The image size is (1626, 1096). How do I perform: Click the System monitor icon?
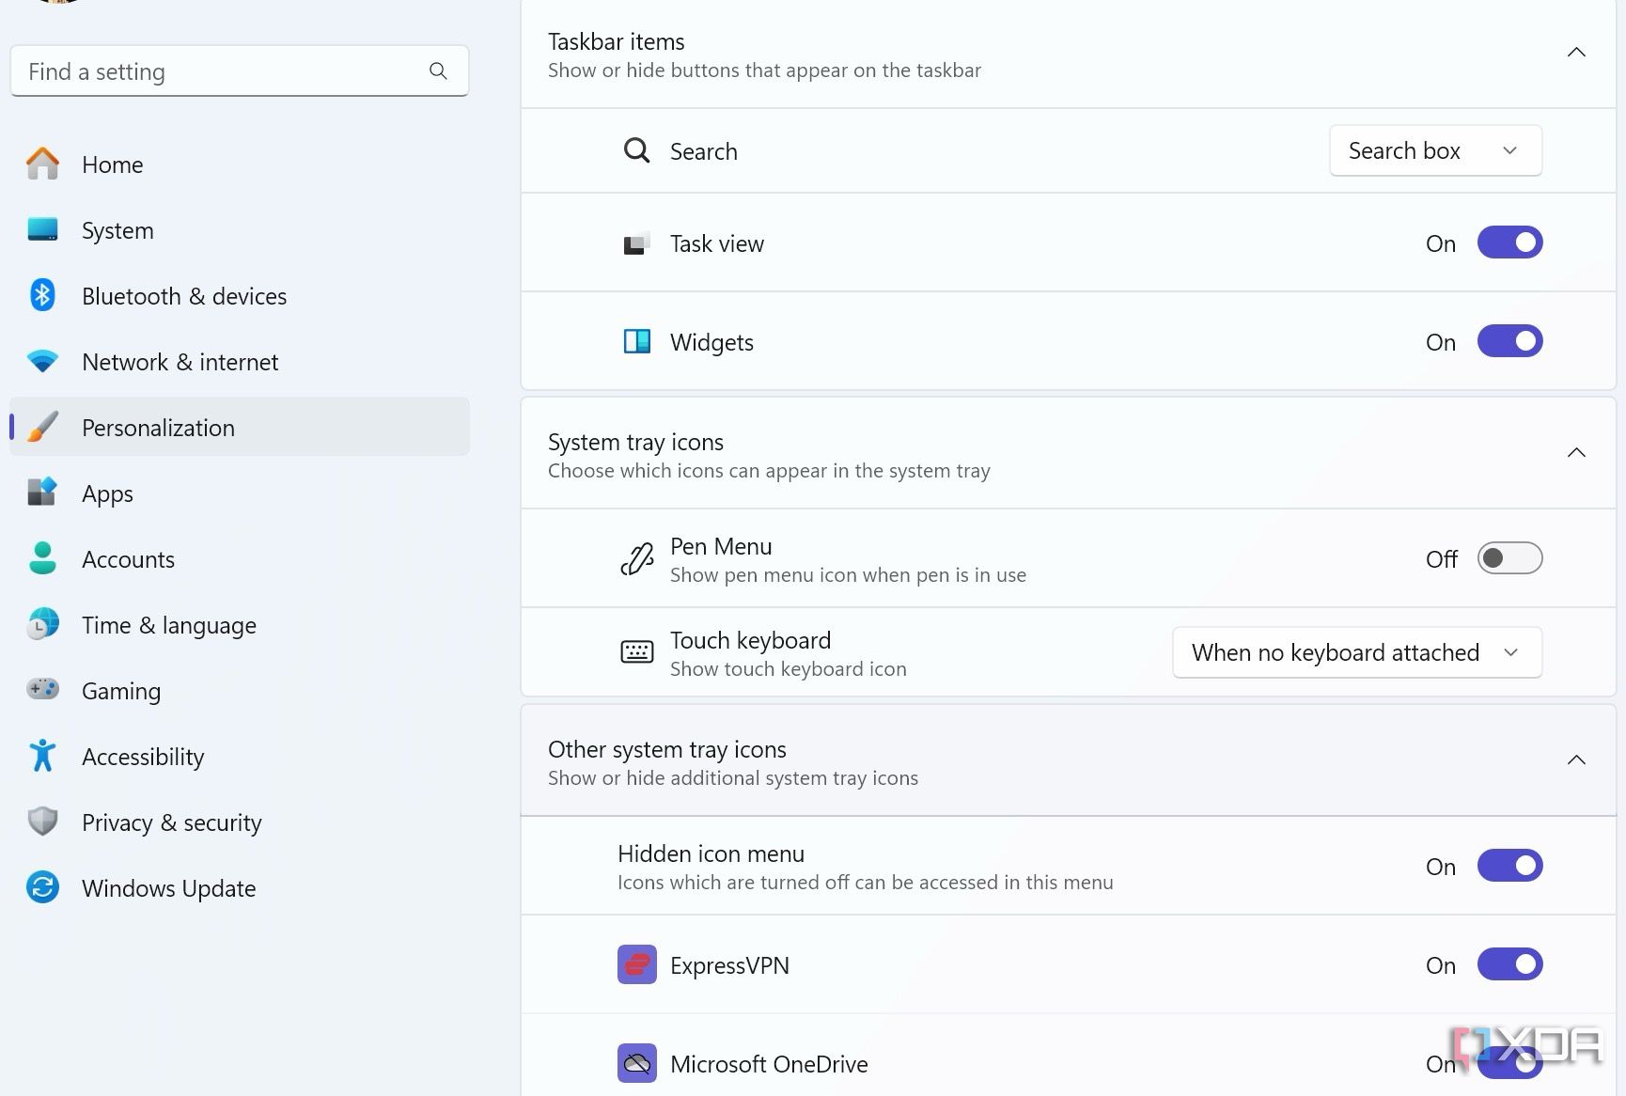coord(42,229)
